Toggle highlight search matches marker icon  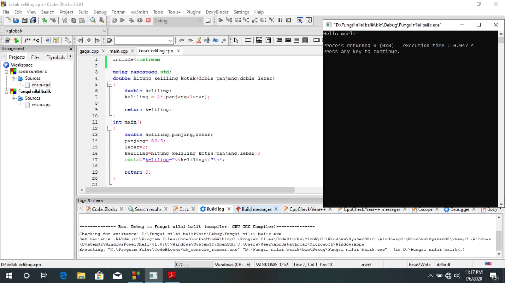tap(198, 40)
